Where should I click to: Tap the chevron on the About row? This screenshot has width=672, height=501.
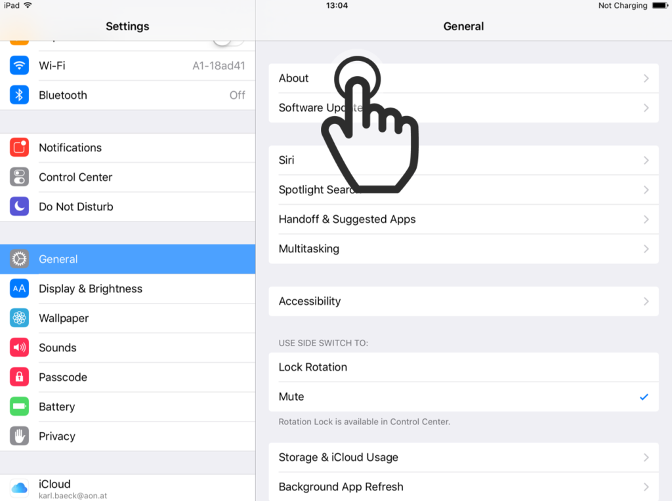[x=646, y=78]
